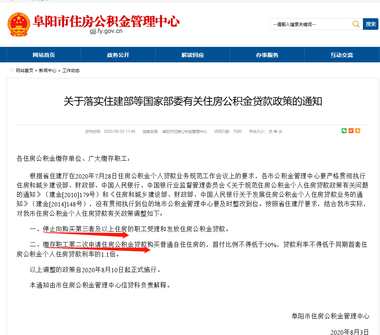Viewport: 380px width, 335px height.
Task: Set font size to 小
Action: [280, 132]
